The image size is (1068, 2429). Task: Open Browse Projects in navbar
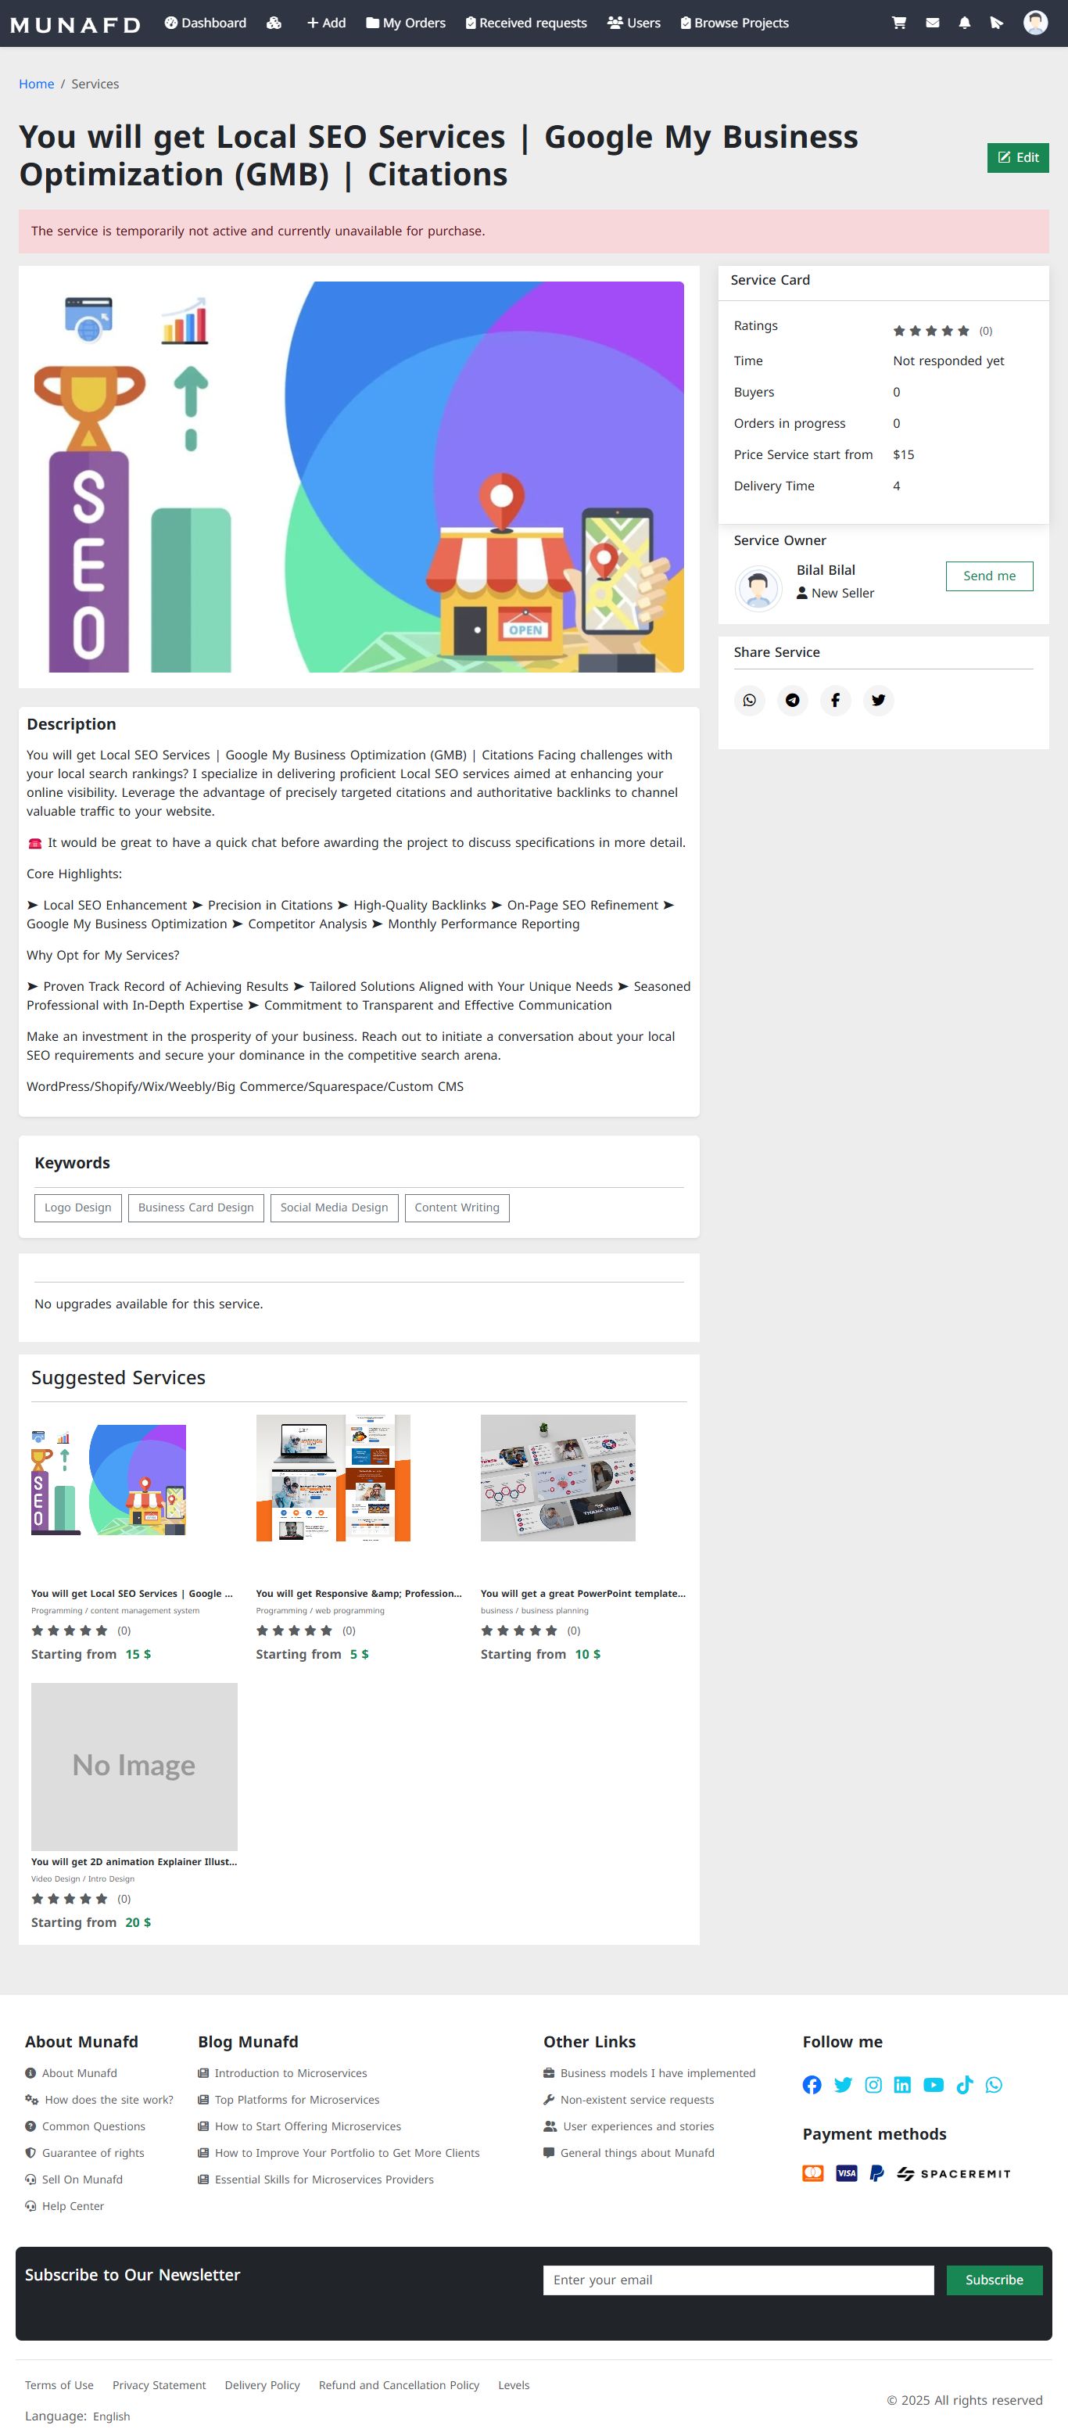(x=734, y=23)
